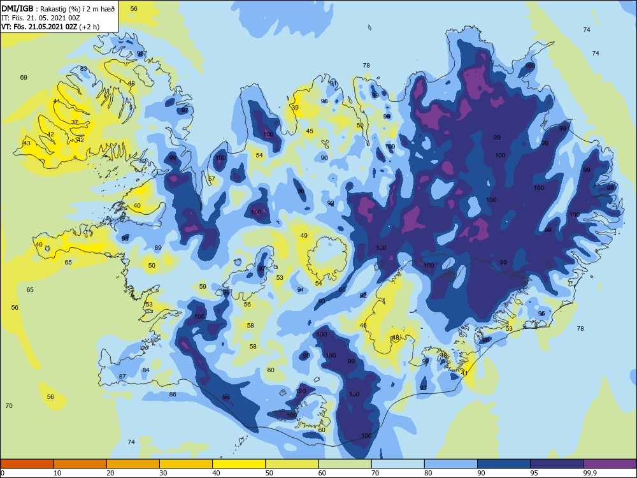Select the bright yellow 40–50 legend swatch
This screenshot has width=637, height=478.
239,464
